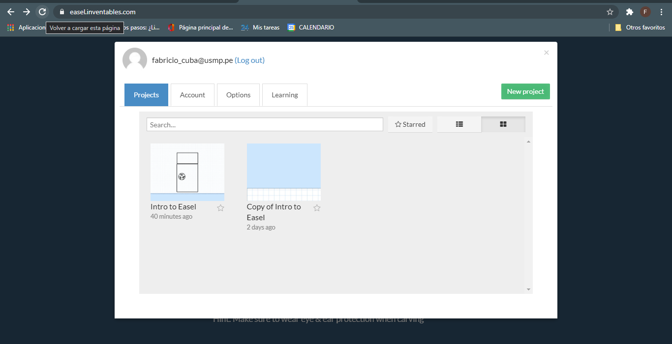This screenshot has width=672, height=344.
Task: Switch to the Projects tab
Action: (146, 95)
